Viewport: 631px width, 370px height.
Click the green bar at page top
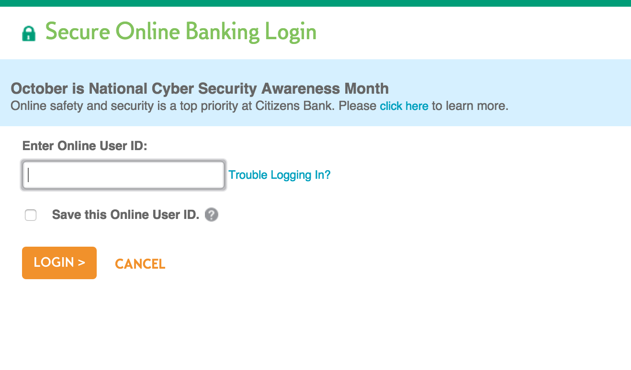[315, 3]
